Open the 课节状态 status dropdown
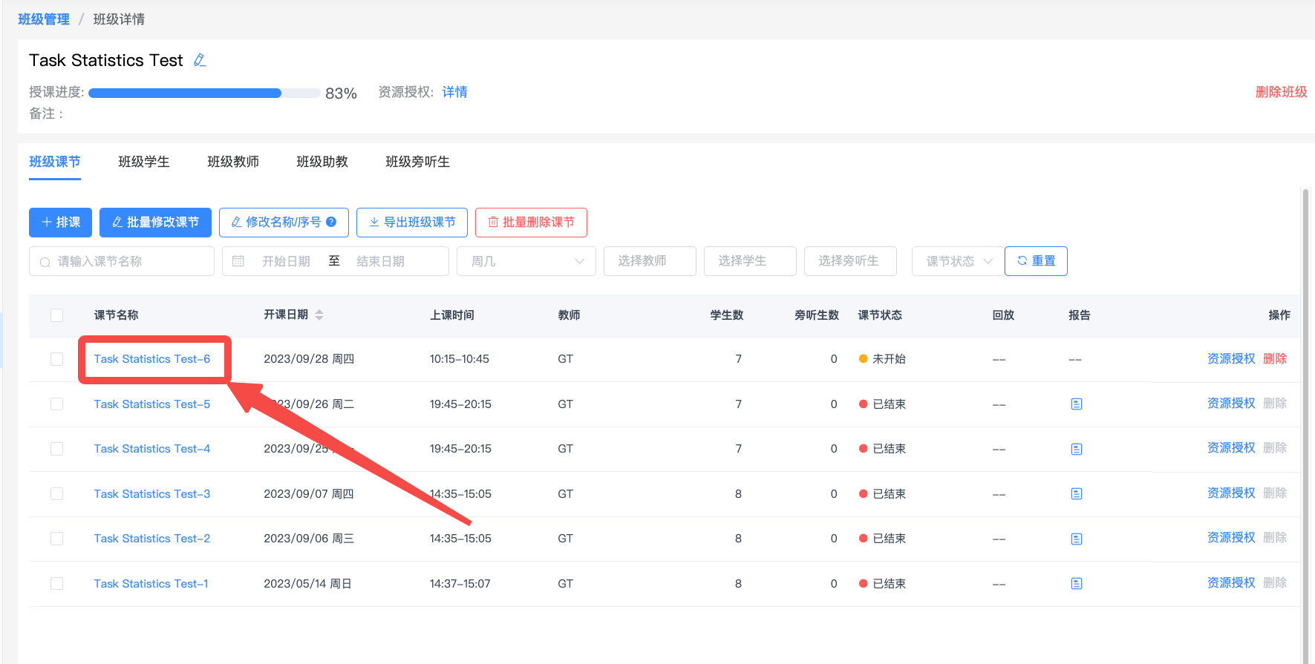Viewport: 1315px width, 664px height. pyautogui.click(x=958, y=261)
